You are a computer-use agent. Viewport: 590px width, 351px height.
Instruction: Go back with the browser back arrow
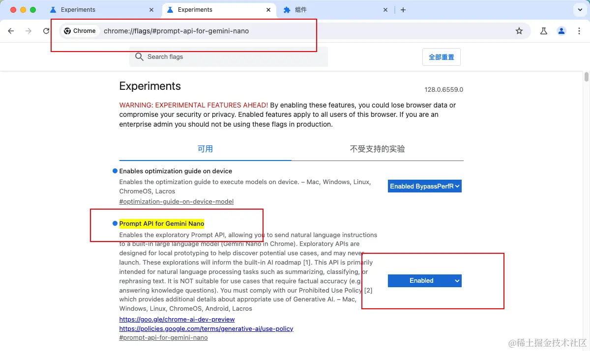click(x=11, y=31)
